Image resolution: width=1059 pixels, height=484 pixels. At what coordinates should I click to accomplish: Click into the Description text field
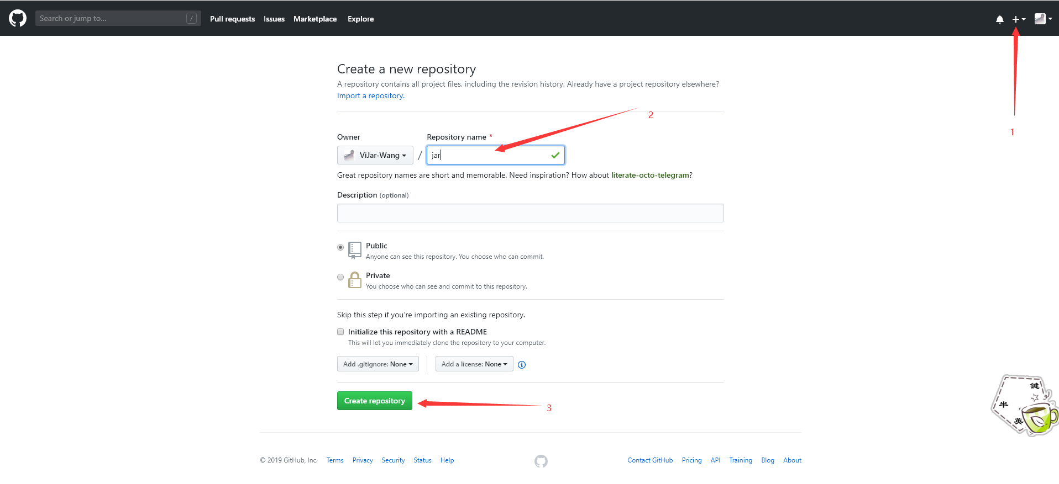(x=530, y=213)
